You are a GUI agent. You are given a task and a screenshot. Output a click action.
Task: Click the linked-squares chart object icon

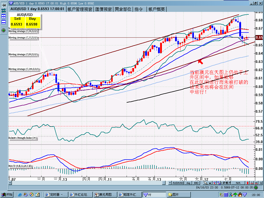(x=219, y=183)
